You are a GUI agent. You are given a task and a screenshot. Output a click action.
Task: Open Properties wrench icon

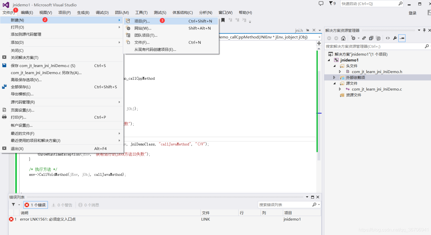click(395, 38)
